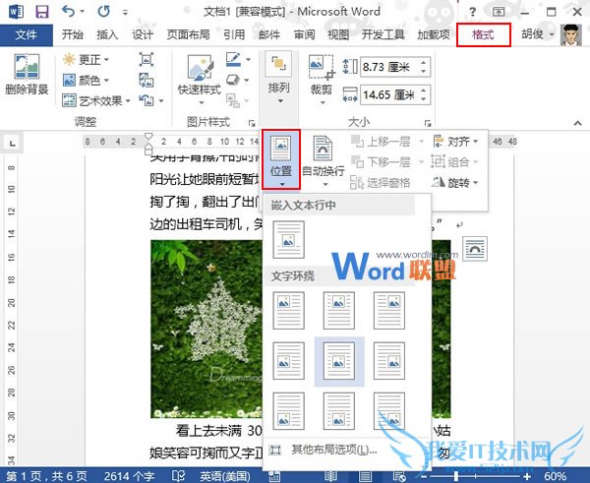This screenshot has height=483, width=590.
Task: Click the Redo icon in quick access toolbar
Action: (104, 12)
